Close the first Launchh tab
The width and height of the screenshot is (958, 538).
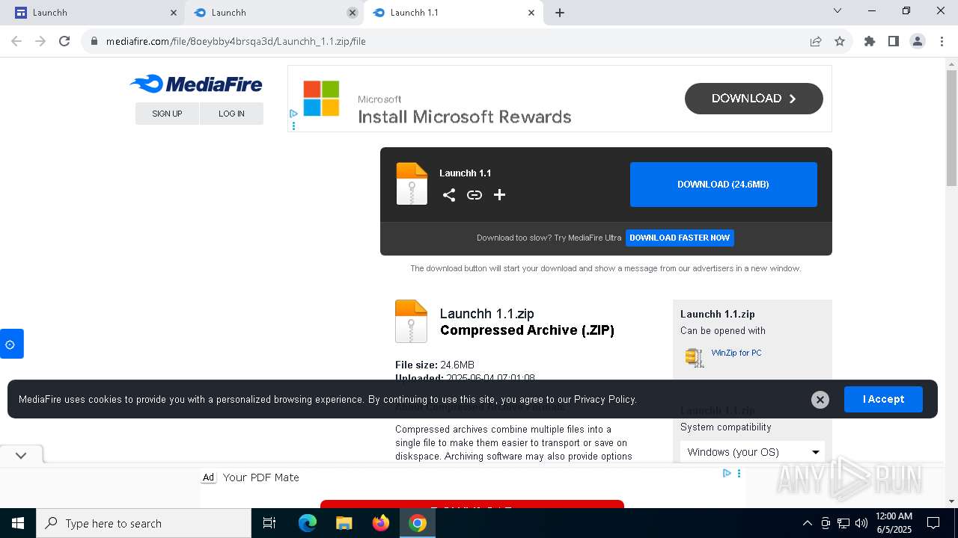point(174,13)
